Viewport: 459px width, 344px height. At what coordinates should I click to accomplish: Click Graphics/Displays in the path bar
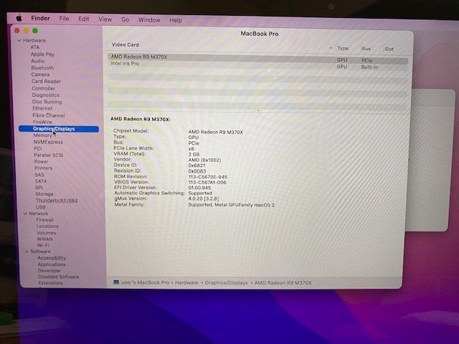click(x=227, y=282)
